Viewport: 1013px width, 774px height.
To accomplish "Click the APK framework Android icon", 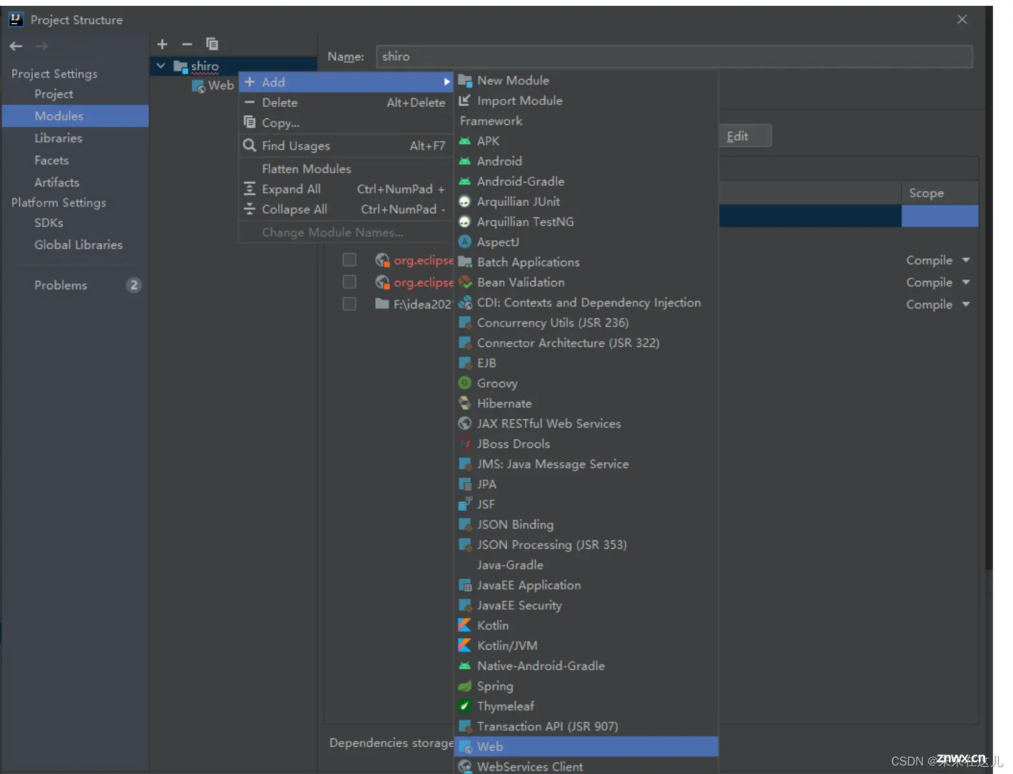I will 464,141.
